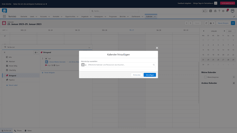Expand the Opportunities tab chevron
Viewport: 237px width, 133px height.
[x=77, y=16]
